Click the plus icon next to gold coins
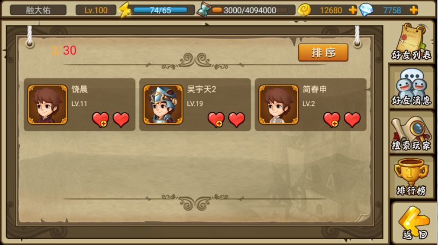 (x=353, y=11)
